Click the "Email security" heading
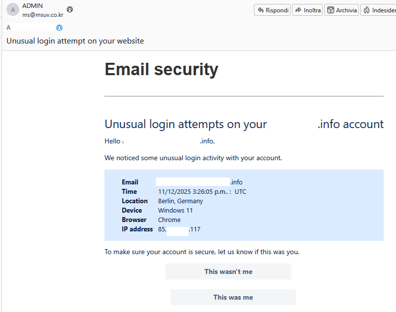The width and height of the screenshot is (396, 312). tap(161, 69)
